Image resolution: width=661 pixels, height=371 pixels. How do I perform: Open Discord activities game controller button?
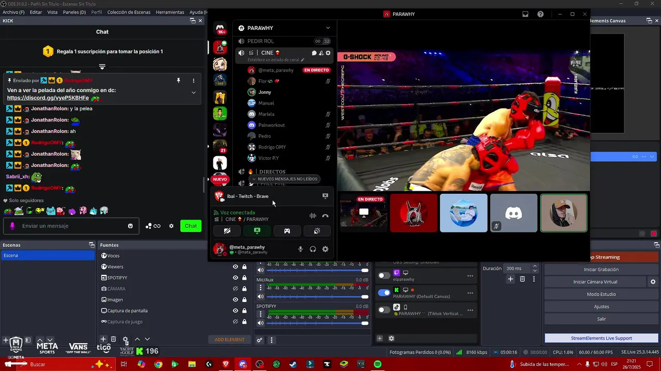tap(287, 231)
